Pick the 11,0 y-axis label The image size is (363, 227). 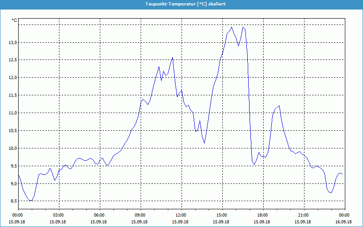click(12, 113)
